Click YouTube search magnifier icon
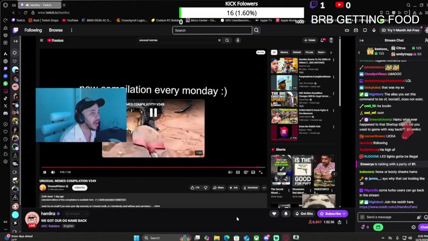This screenshot has width=428, height=241. point(227,40)
